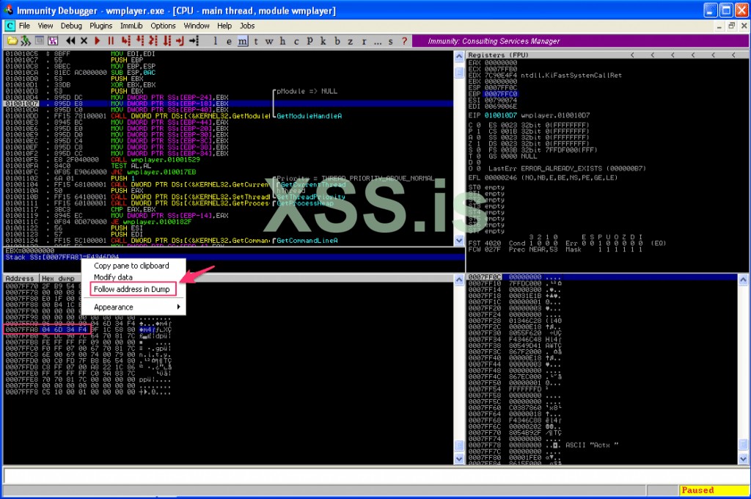
Task: Click the Step over toolbar icon
Action: tap(139, 41)
